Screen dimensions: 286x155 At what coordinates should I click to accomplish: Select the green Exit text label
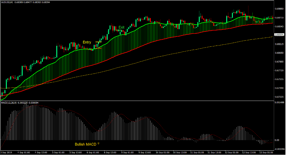(x=121, y=27)
